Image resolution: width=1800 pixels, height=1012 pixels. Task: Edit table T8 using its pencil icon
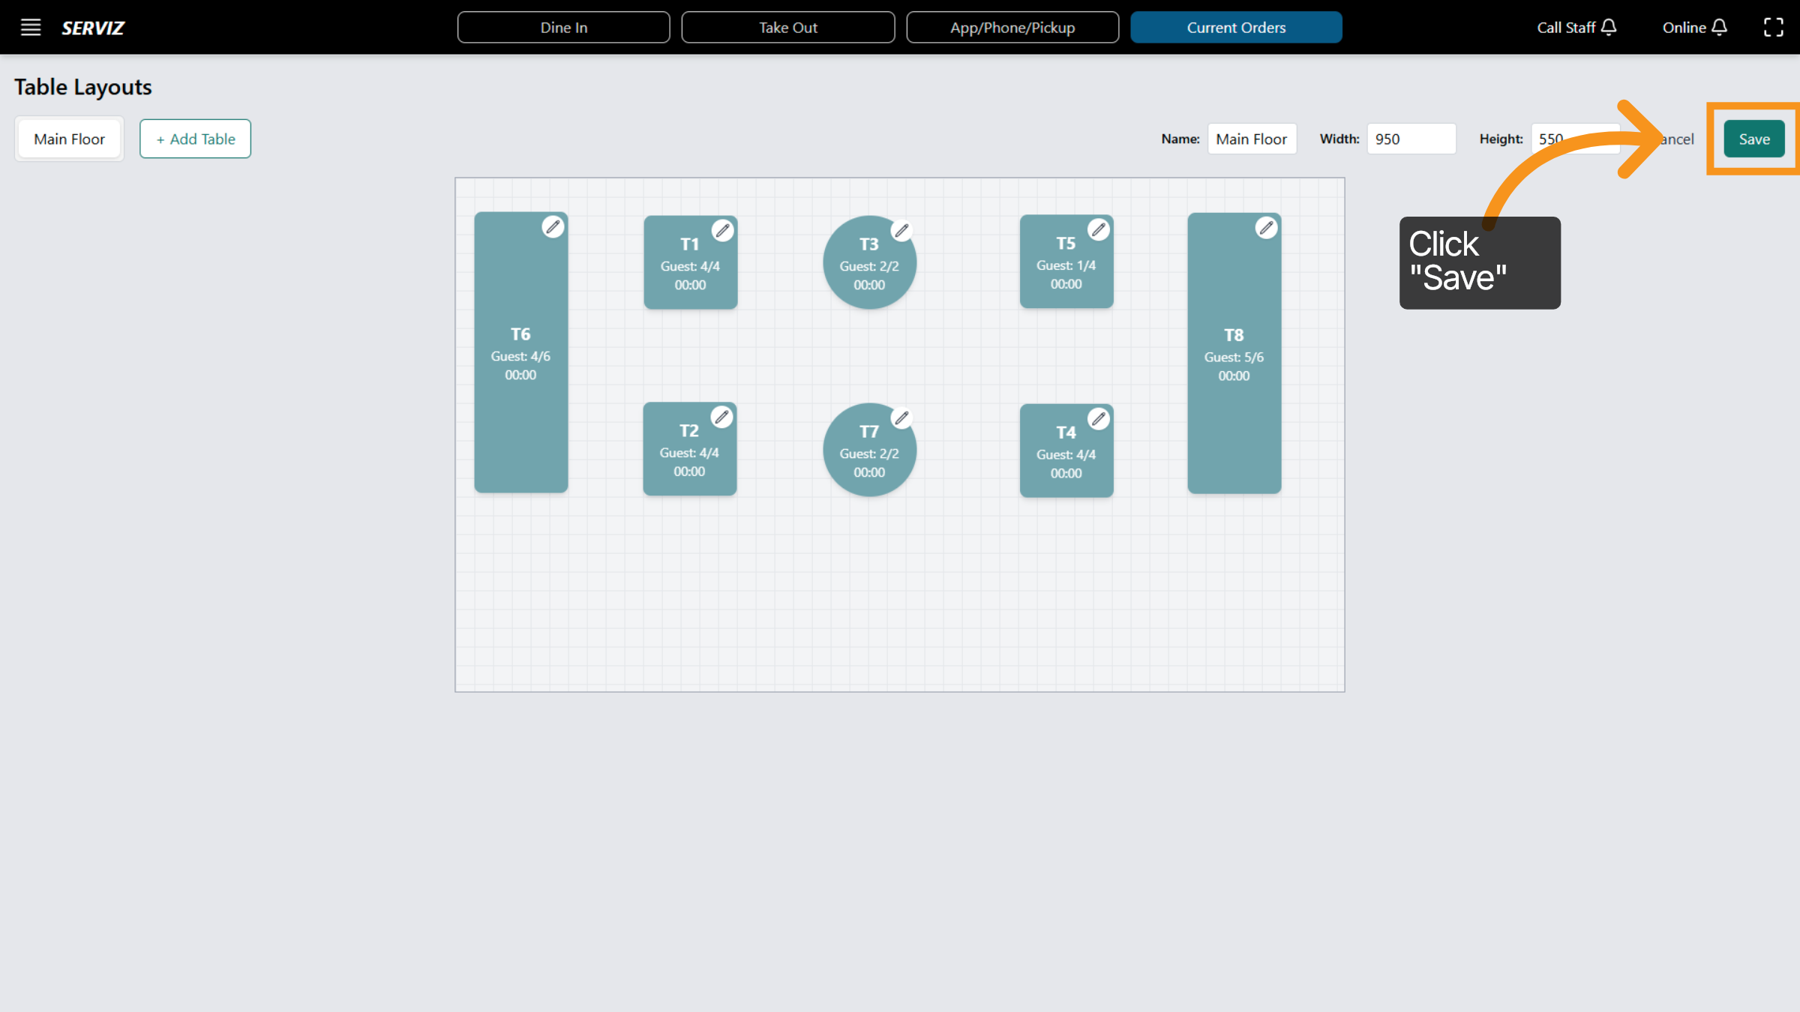[1266, 228]
